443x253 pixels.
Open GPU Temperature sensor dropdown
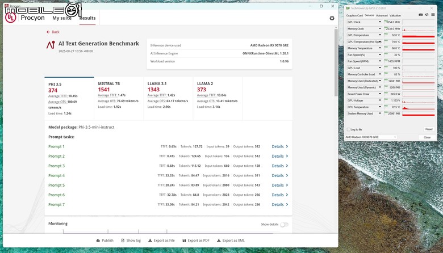pyautogui.click(x=380, y=35)
